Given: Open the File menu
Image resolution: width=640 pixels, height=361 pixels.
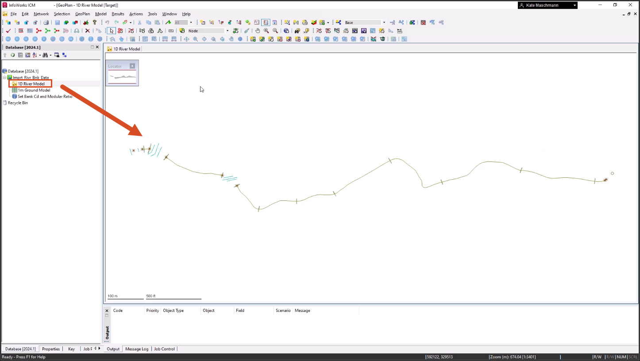Looking at the screenshot, I should tap(13, 14).
